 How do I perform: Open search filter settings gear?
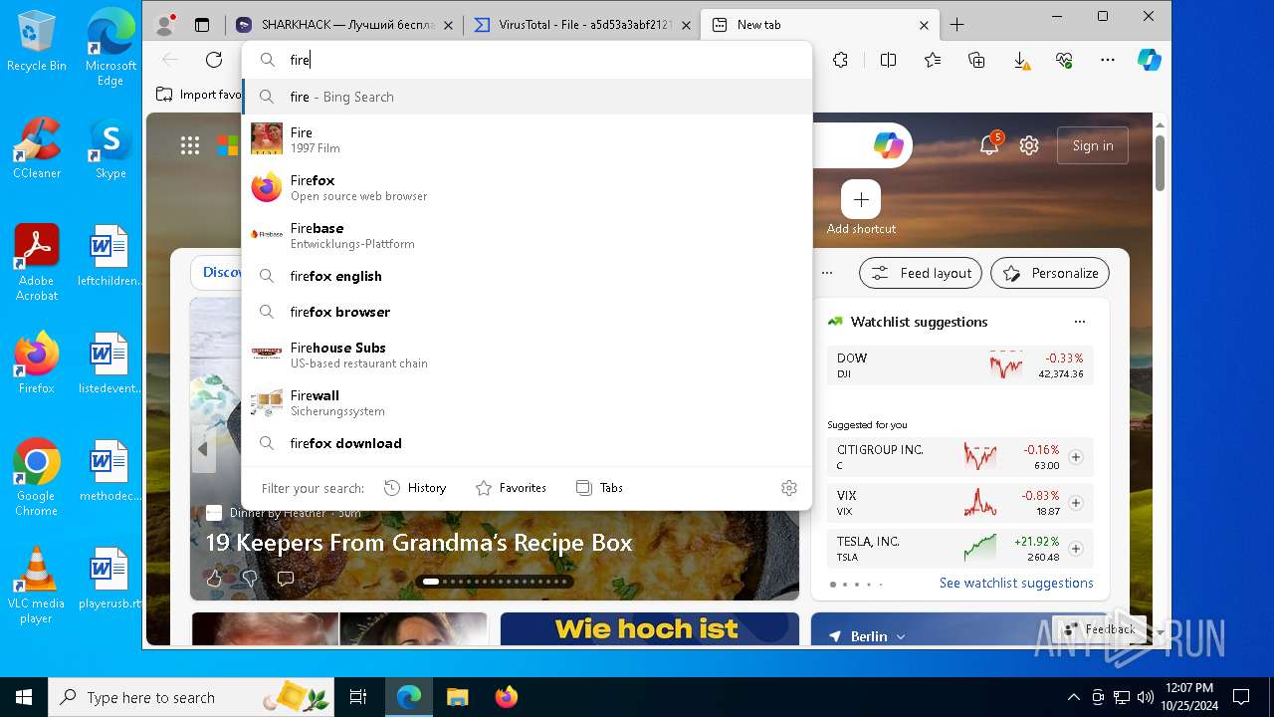tap(789, 488)
